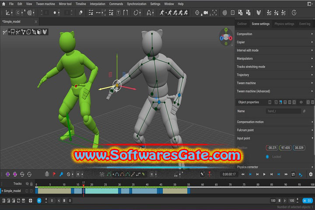This screenshot has height=210, width=315.
Task: Toggle the Locked option under Input point
Action: tap(267, 157)
